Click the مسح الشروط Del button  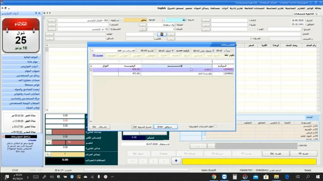pyautogui.click(x=142, y=127)
